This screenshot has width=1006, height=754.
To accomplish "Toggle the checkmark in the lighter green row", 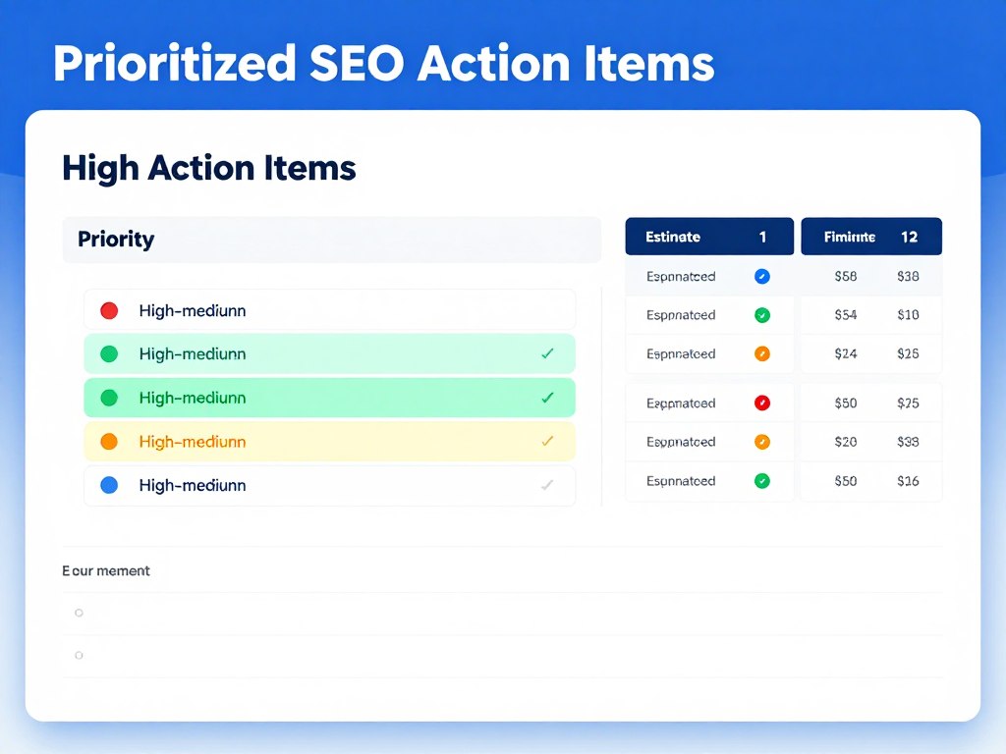I will (547, 353).
